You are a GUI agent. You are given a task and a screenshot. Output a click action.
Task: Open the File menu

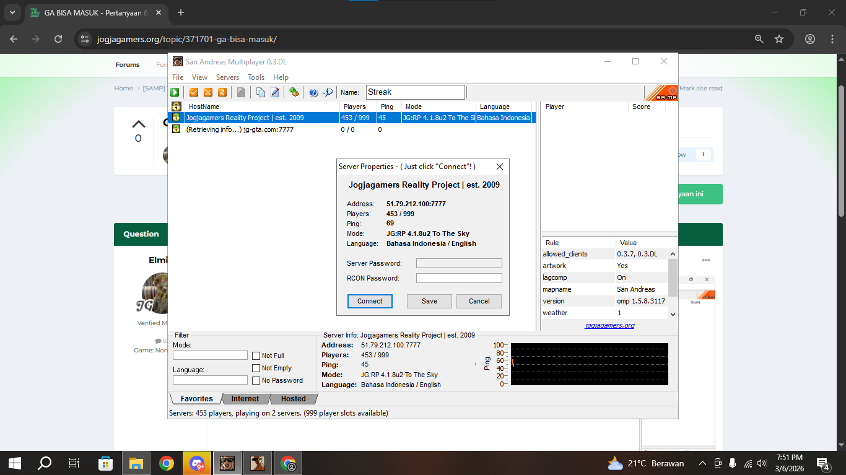(178, 77)
